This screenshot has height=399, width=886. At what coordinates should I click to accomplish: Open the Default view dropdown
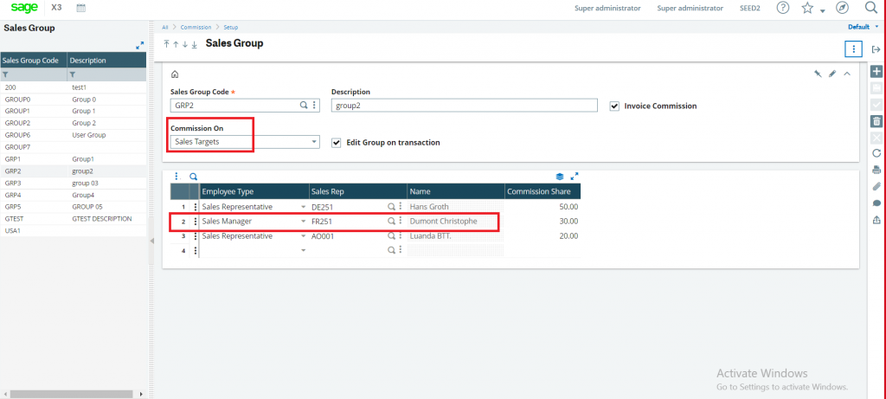[x=863, y=27]
